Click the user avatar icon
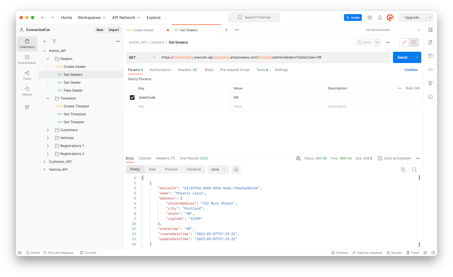The width and height of the screenshot is (453, 277). [x=390, y=18]
